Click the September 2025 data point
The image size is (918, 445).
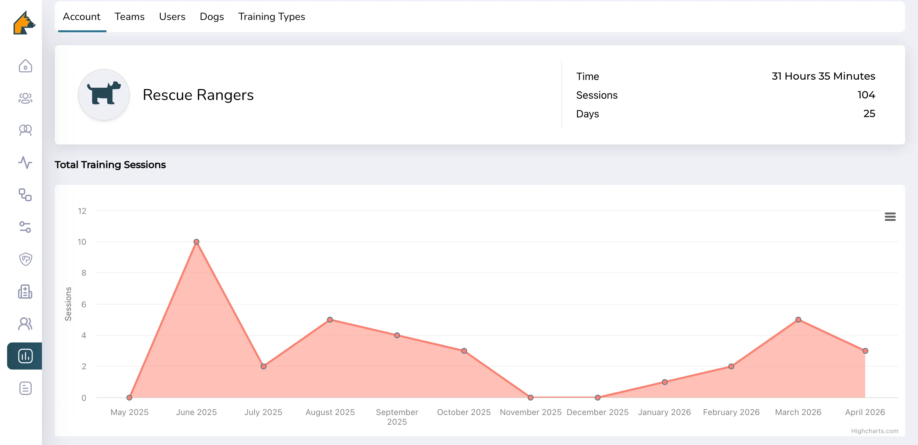[x=397, y=335]
